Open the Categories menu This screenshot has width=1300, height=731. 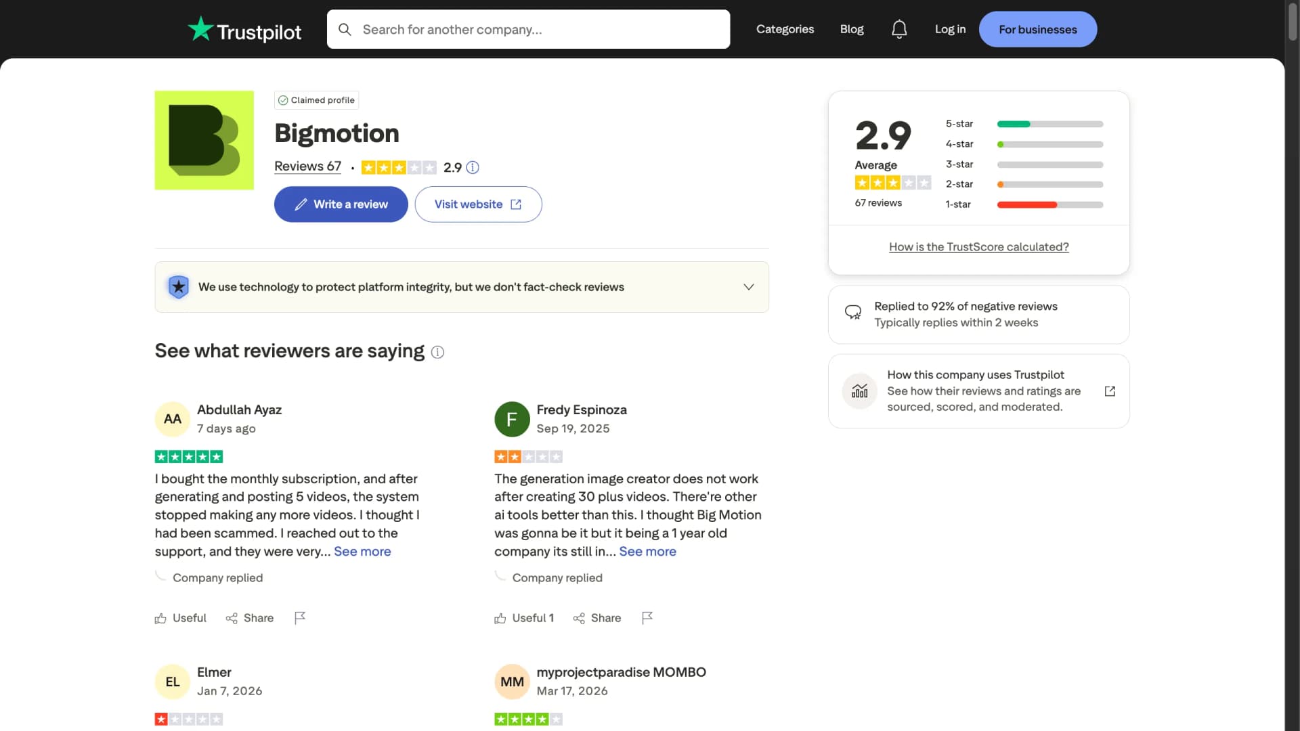785,29
